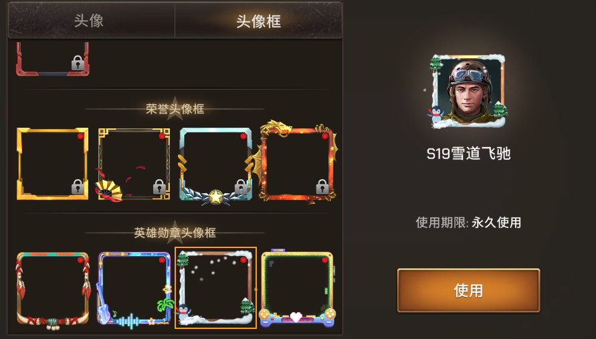Click the red notification dot on neon frame

point(162,260)
